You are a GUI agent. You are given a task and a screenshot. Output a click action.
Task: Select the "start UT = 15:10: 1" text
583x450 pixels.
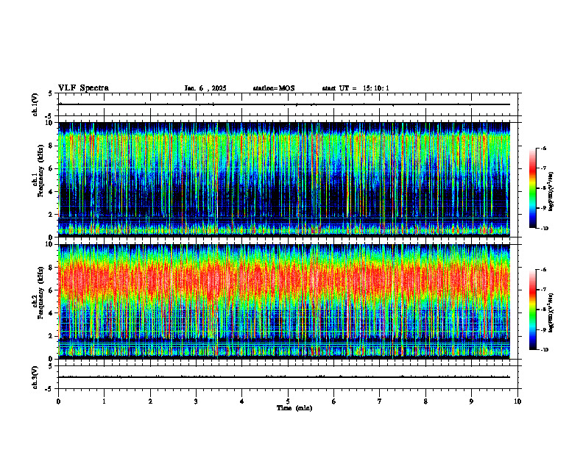(x=356, y=88)
